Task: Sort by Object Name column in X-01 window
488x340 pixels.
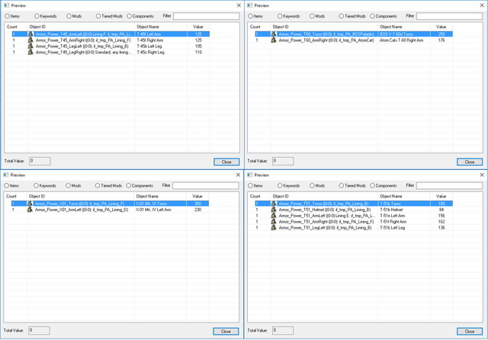Action: pyautogui.click(x=160, y=196)
